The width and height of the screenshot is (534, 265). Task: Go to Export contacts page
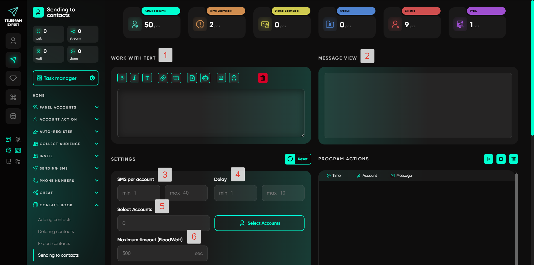[54, 244]
